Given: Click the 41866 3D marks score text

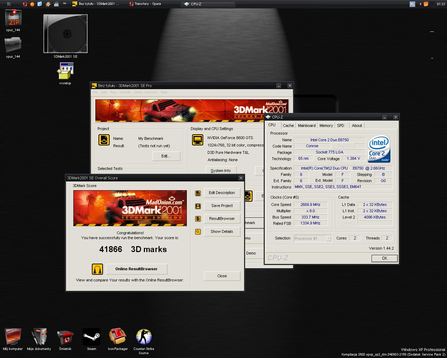Looking at the screenshot, I should tap(133, 249).
